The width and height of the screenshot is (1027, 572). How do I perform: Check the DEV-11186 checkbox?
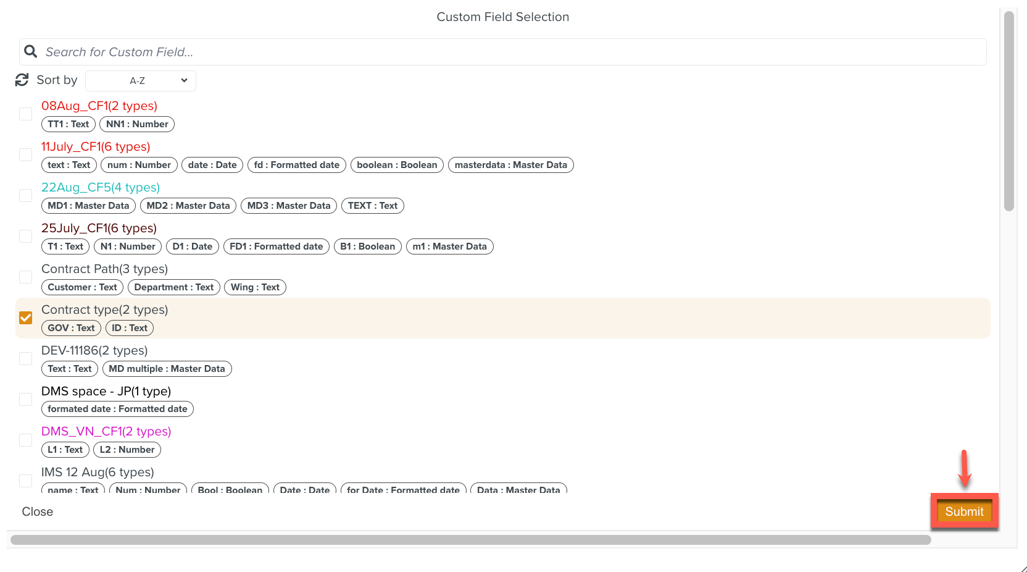(x=26, y=359)
